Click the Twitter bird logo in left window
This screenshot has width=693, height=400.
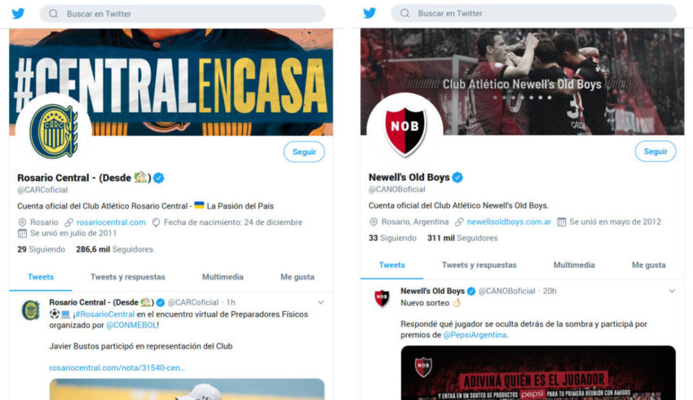pyautogui.click(x=18, y=14)
